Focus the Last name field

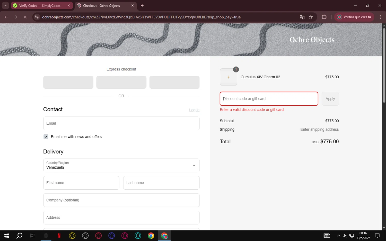coord(161,183)
